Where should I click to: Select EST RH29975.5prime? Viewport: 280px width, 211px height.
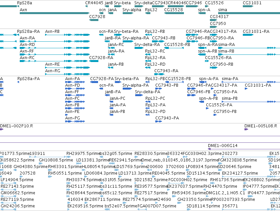[x=68, y=157]
